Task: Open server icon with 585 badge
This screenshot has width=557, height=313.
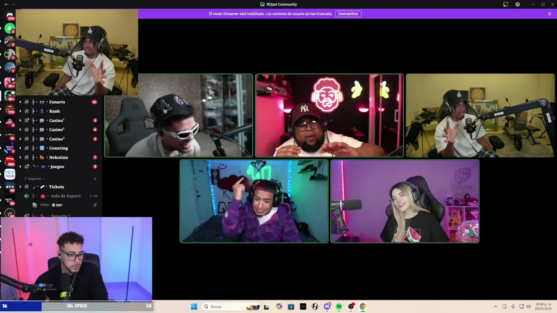Action: (x=10, y=161)
